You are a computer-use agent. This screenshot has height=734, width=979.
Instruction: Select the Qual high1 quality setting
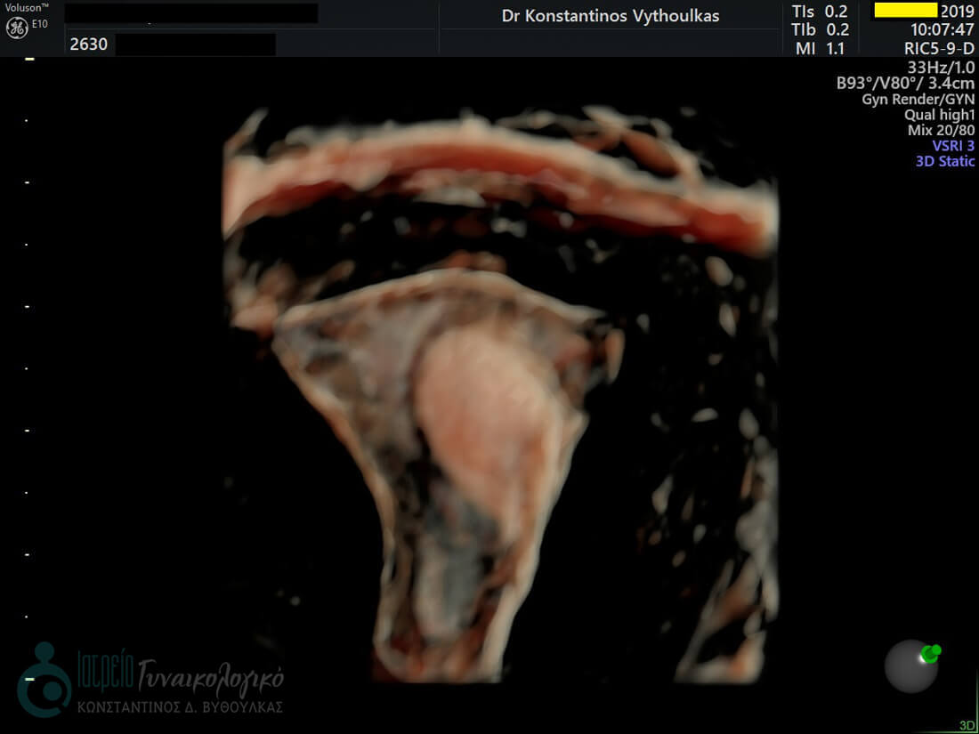coord(939,115)
